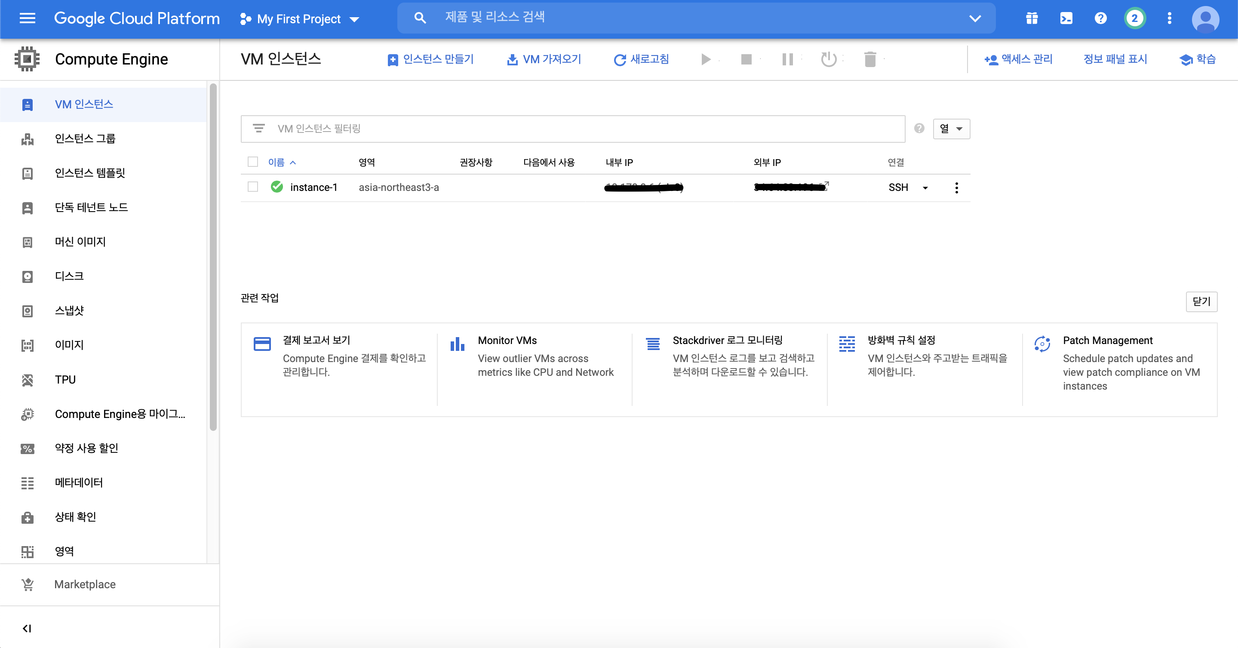This screenshot has width=1238, height=648.
Task: Click the start instance play icon
Action: pyautogui.click(x=706, y=59)
